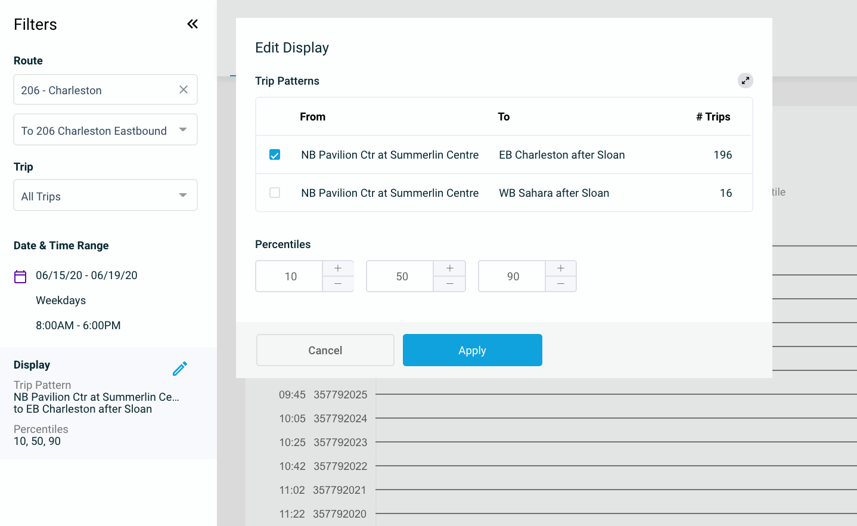The width and height of the screenshot is (857, 526).
Task: Click the pencil icon to edit Display
Action: coord(179,369)
